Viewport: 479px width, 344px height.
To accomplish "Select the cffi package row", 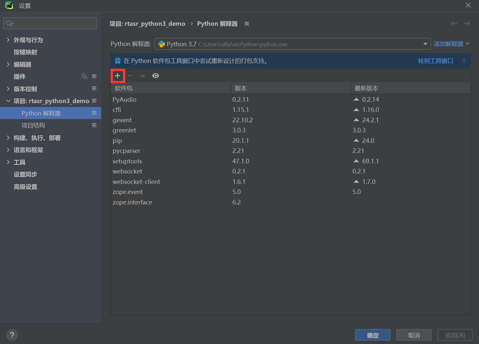I will click(291, 110).
